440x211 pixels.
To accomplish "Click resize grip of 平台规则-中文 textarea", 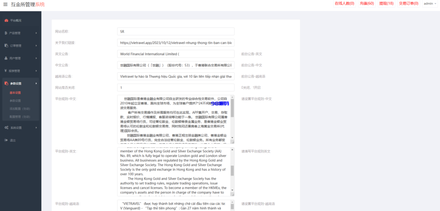I will [x=232, y=142].
